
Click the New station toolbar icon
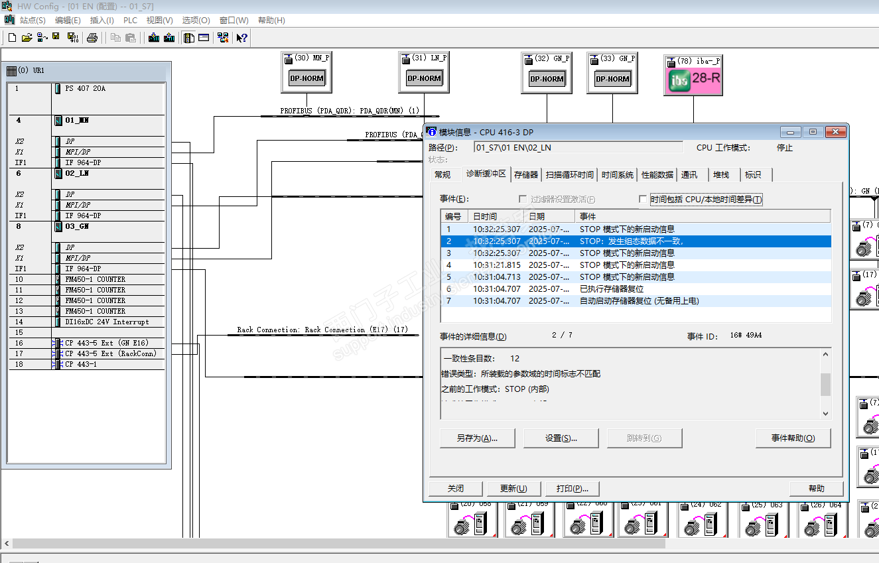12,38
